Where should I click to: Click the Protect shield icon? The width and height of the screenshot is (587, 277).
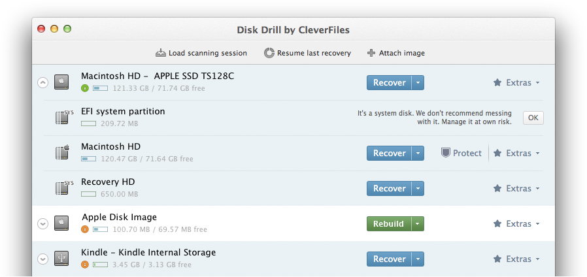point(445,153)
